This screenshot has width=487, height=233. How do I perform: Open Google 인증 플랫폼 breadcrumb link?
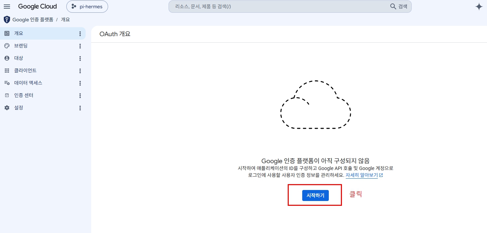click(x=33, y=20)
